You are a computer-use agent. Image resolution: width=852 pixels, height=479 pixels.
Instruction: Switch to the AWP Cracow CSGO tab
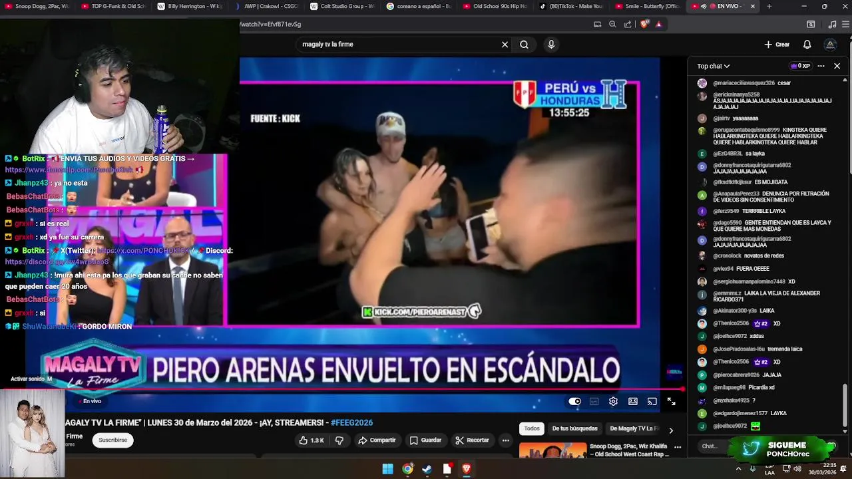266,6
